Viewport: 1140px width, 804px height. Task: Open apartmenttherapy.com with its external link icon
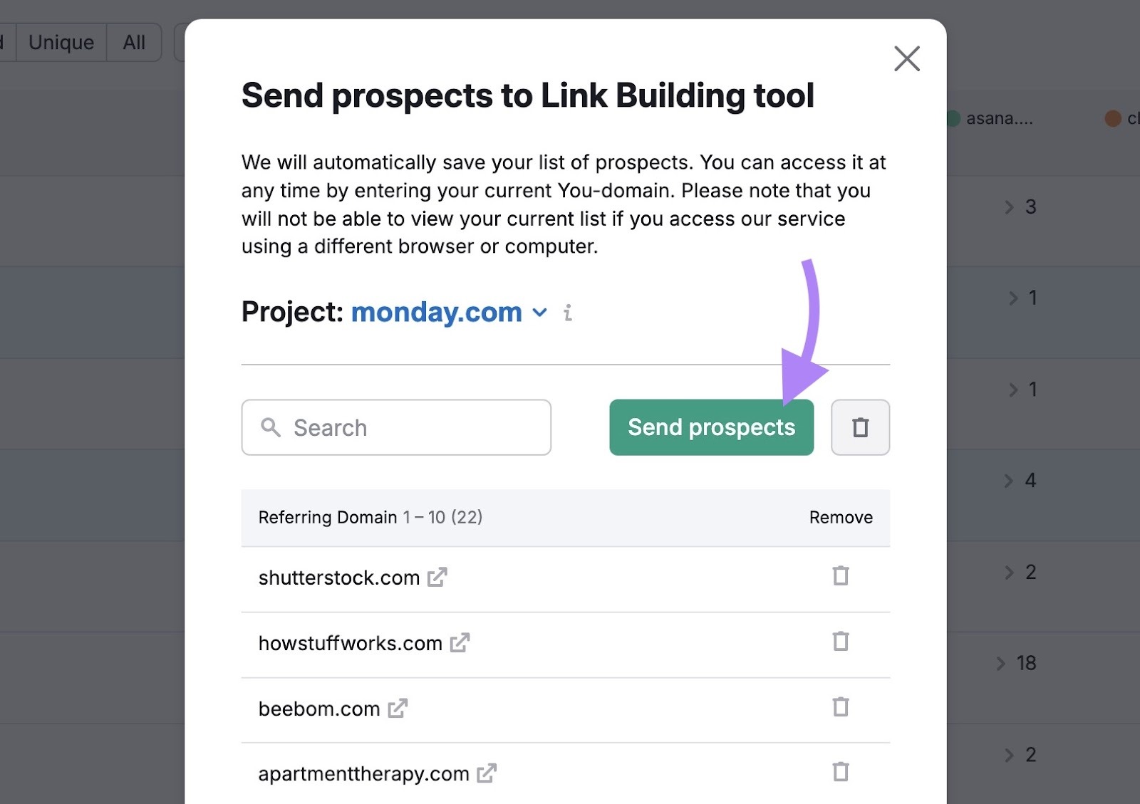tap(488, 773)
